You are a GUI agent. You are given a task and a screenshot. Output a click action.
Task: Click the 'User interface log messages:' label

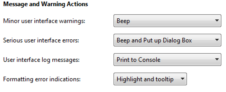click(x=41, y=60)
